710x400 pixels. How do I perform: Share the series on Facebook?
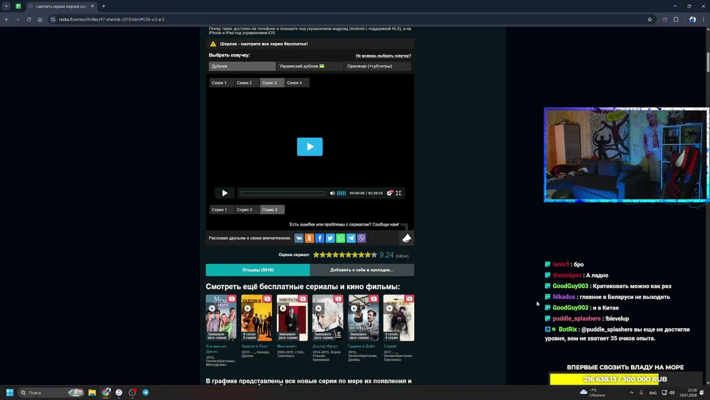320,238
